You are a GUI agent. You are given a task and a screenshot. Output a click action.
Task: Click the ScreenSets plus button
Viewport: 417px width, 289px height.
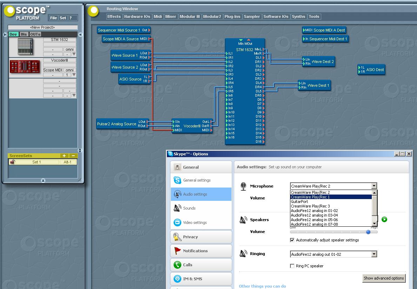coord(64,156)
